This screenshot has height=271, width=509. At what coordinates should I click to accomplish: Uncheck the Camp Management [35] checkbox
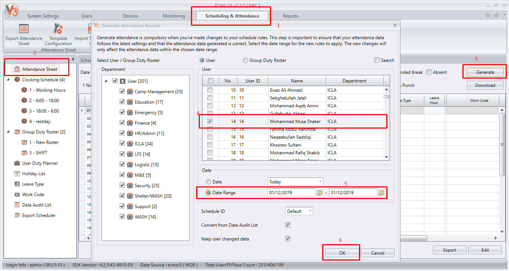tap(122, 91)
